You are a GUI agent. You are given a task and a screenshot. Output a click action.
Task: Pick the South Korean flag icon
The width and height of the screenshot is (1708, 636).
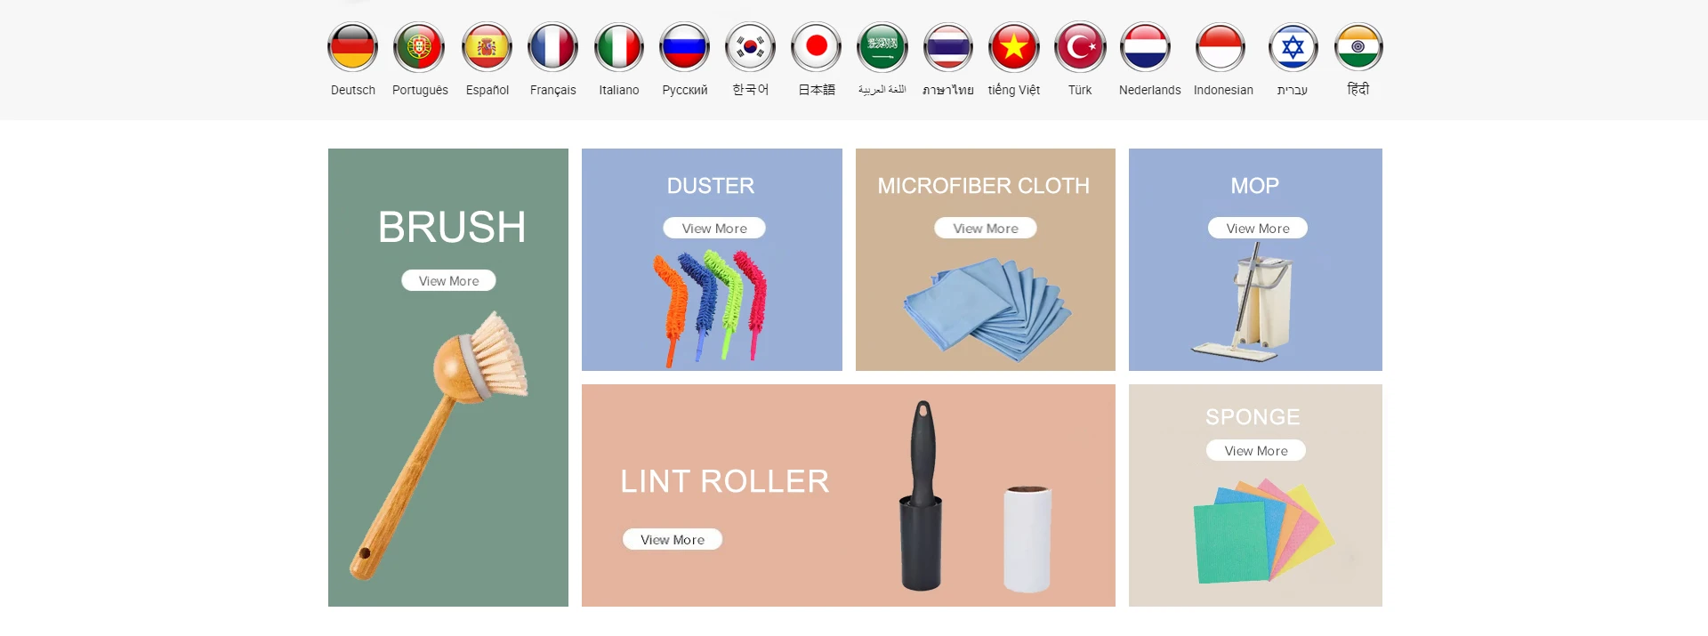tap(750, 46)
